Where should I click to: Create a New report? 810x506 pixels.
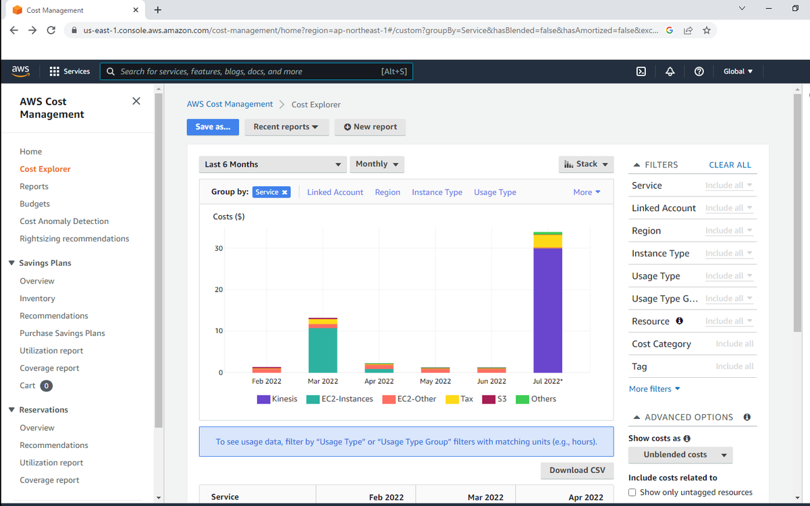pos(370,127)
